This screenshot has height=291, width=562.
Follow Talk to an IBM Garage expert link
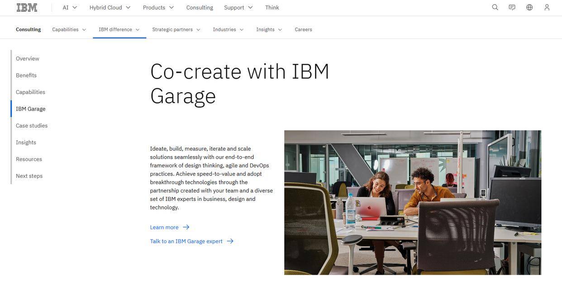(x=186, y=241)
